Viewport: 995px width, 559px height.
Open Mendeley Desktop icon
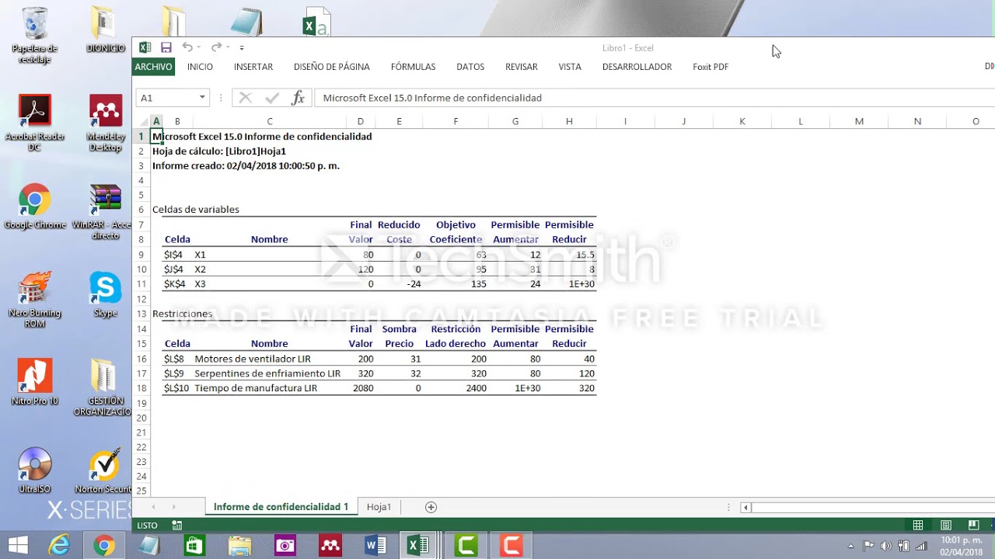pyautogui.click(x=106, y=123)
